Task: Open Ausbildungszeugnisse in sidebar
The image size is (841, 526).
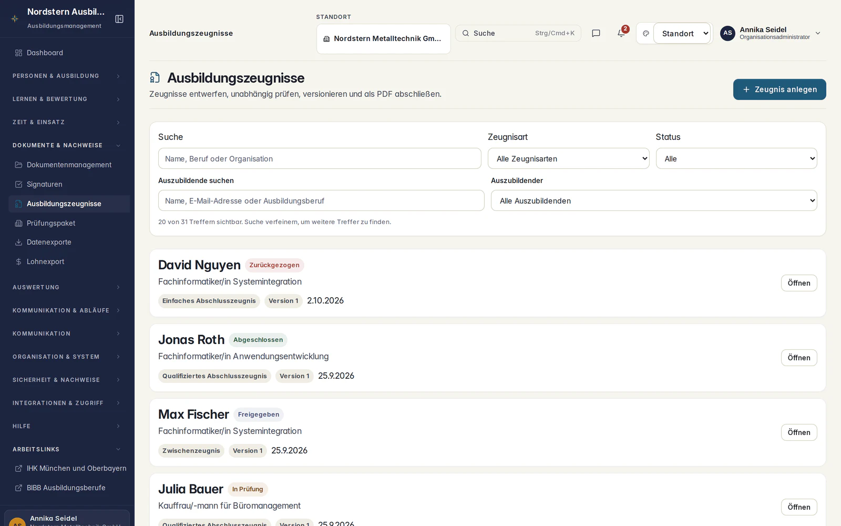Action: pyautogui.click(x=69, y=204)
